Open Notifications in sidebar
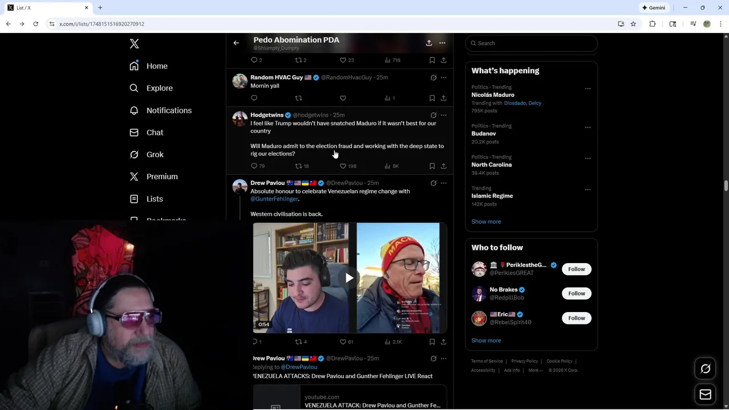 pos(160,110)
